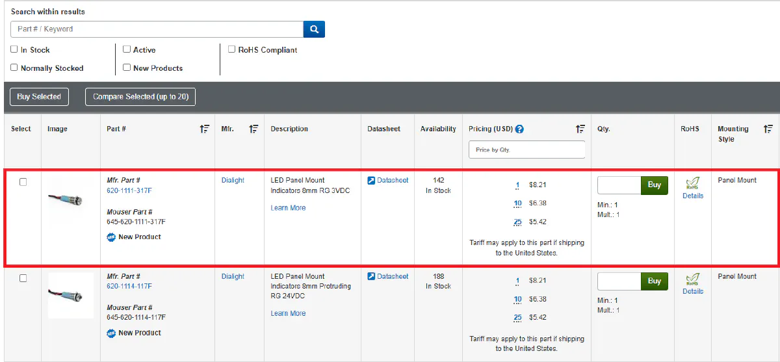780x362 pixels.
Task: Sort by Pricing column icon
Action: pos(580,129)
